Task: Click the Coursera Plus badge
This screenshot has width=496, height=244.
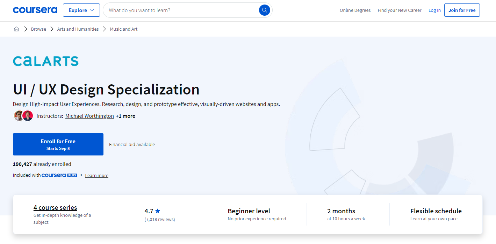Action: point(59,175)
